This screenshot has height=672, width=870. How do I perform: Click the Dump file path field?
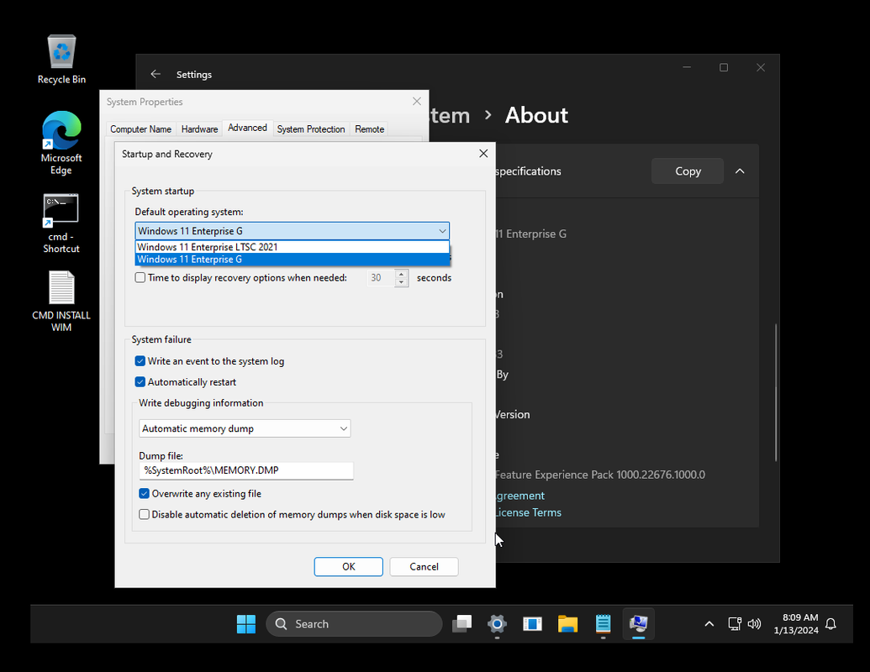pyautogui.click(x=245, y=470)
